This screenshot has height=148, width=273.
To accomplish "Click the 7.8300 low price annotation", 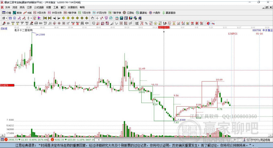I will click(181, 120).
